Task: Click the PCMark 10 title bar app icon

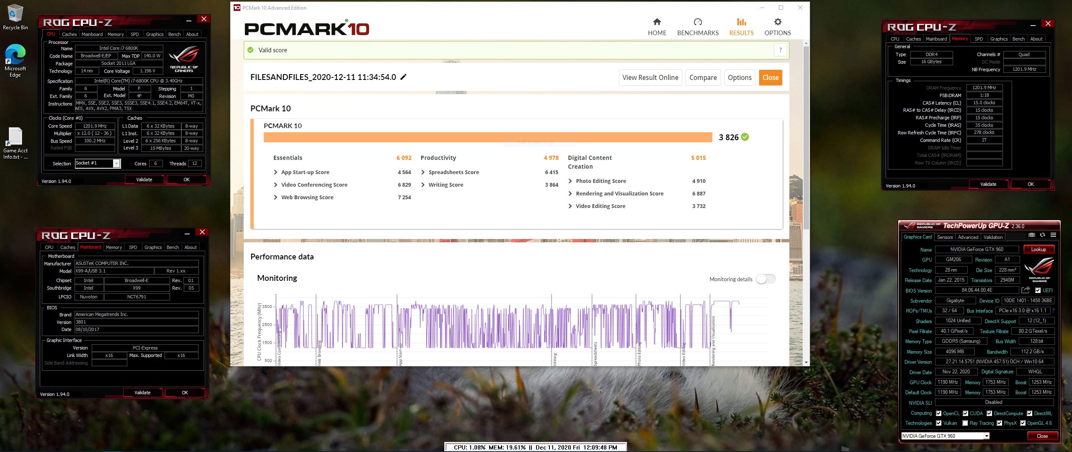Action: 237,8
